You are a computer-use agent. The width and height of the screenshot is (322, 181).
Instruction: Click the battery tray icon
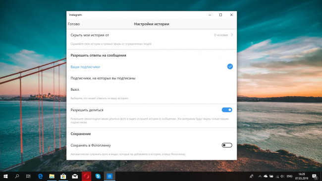click(x=271, y=176)
